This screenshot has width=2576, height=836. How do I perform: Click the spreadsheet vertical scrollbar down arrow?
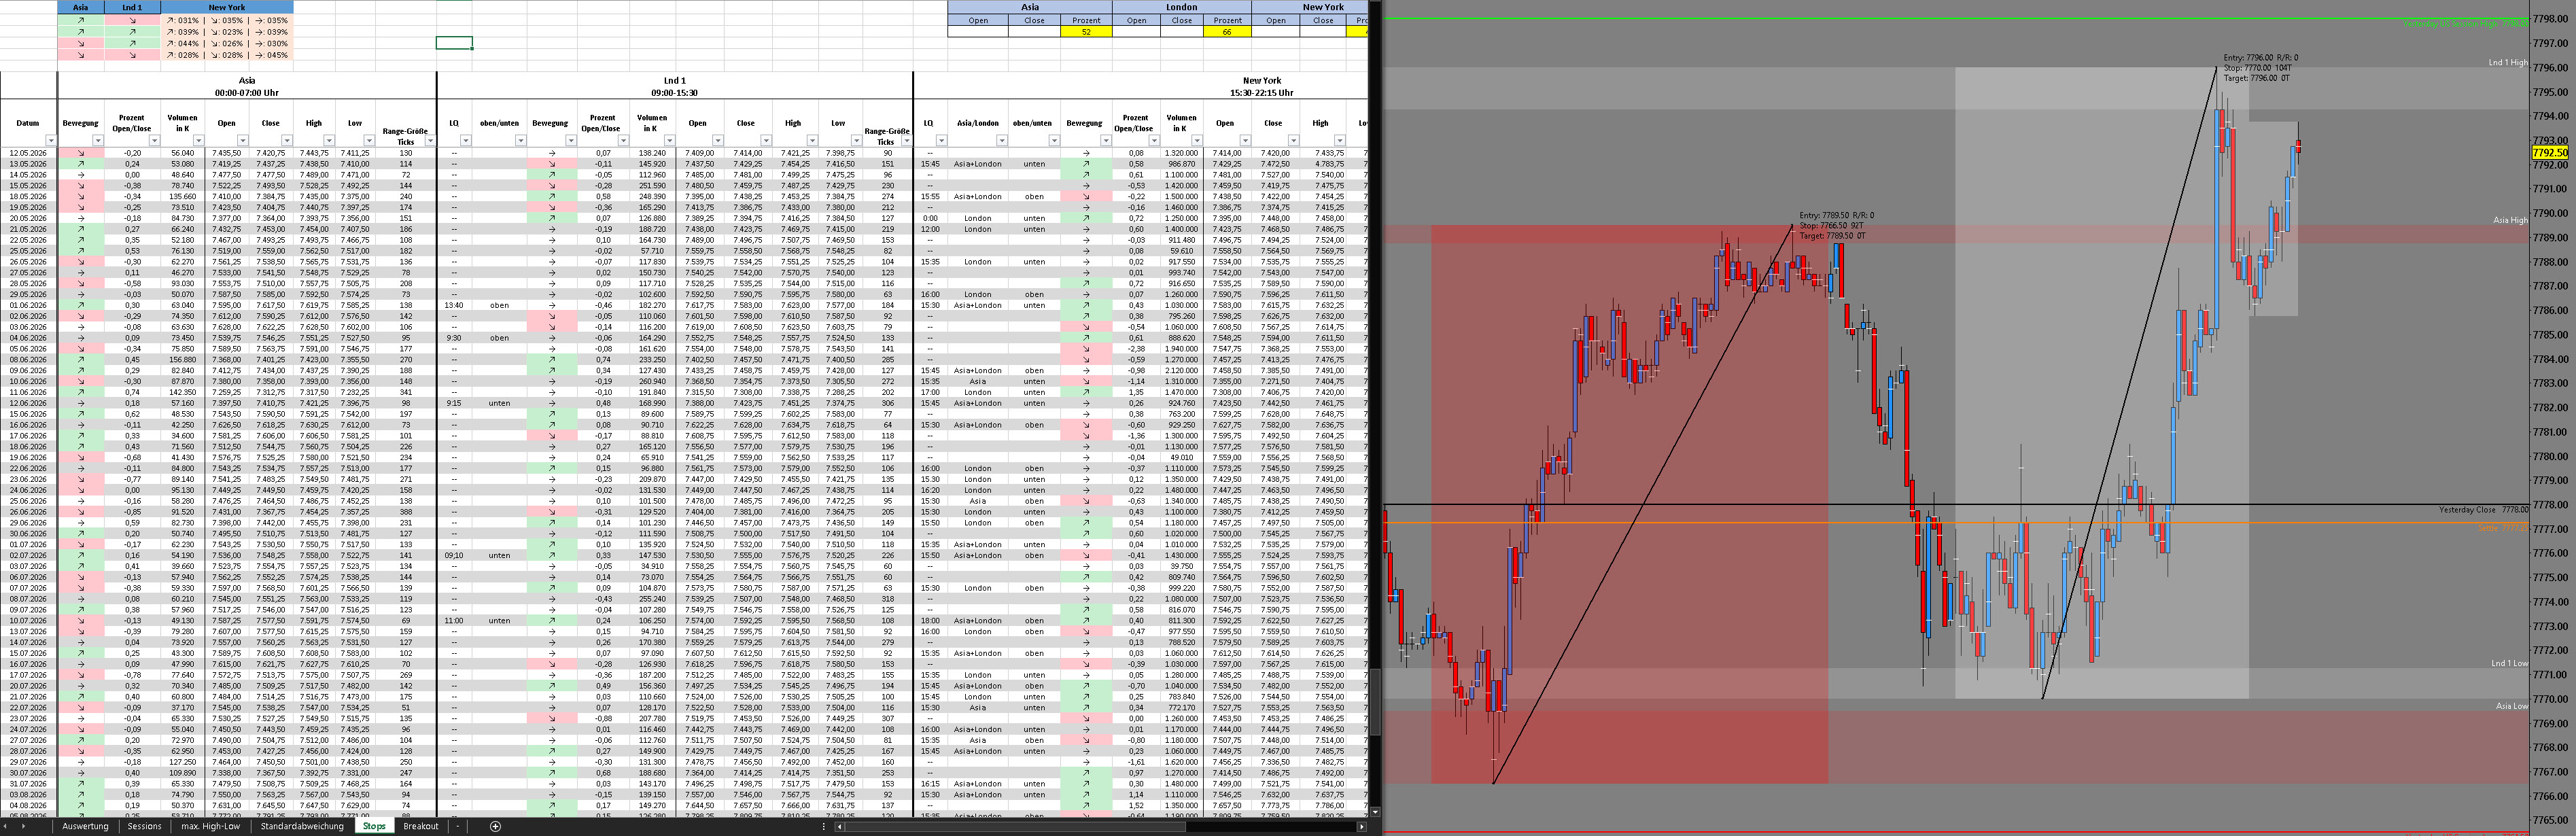point(1375,812)
